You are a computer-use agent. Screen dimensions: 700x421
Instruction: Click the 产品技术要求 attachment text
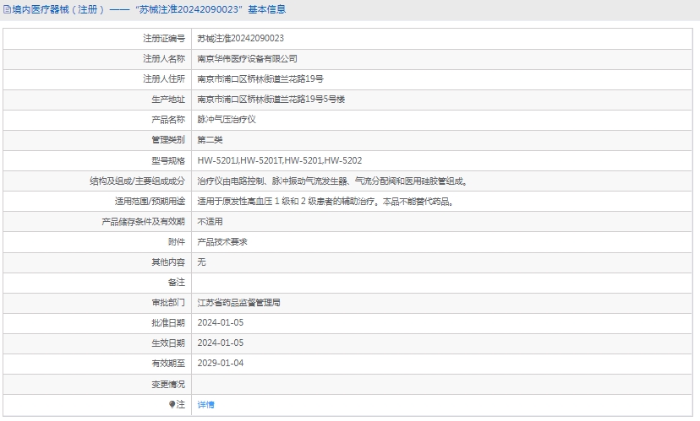click(221, 241)
